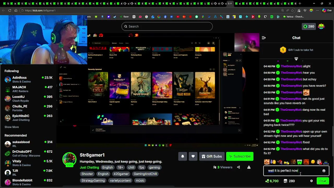Click the Str8gamer1 live avatar

pyautogui.click(x=69, y=159)
